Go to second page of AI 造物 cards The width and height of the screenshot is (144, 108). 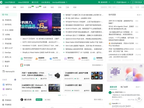(63, 95)
